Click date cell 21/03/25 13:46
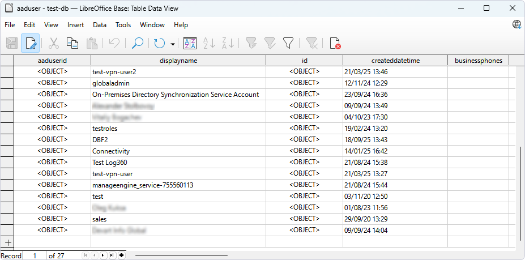525x260 pixels. click(395, 72)
